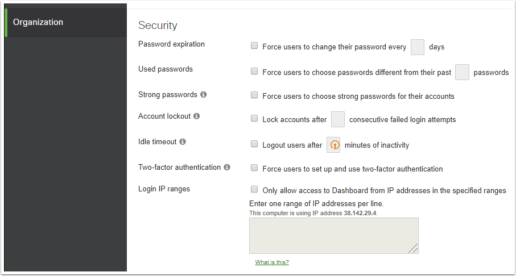Click orange password manager icon in minutes field
The height and width of the screenshot is (276, 516).
333,145
